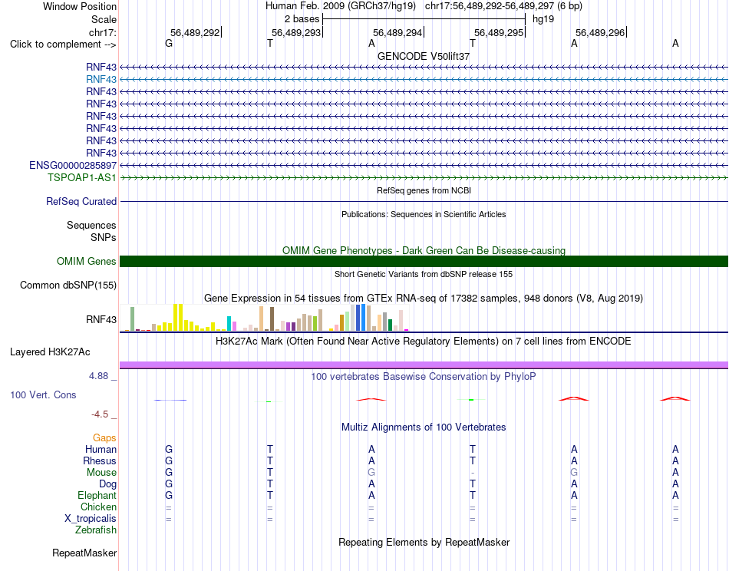This screenshot has height=571, width=729.
Task: Open 'Multiz Alignments of 100 Vertebrates' title
Action: [424, 427]
